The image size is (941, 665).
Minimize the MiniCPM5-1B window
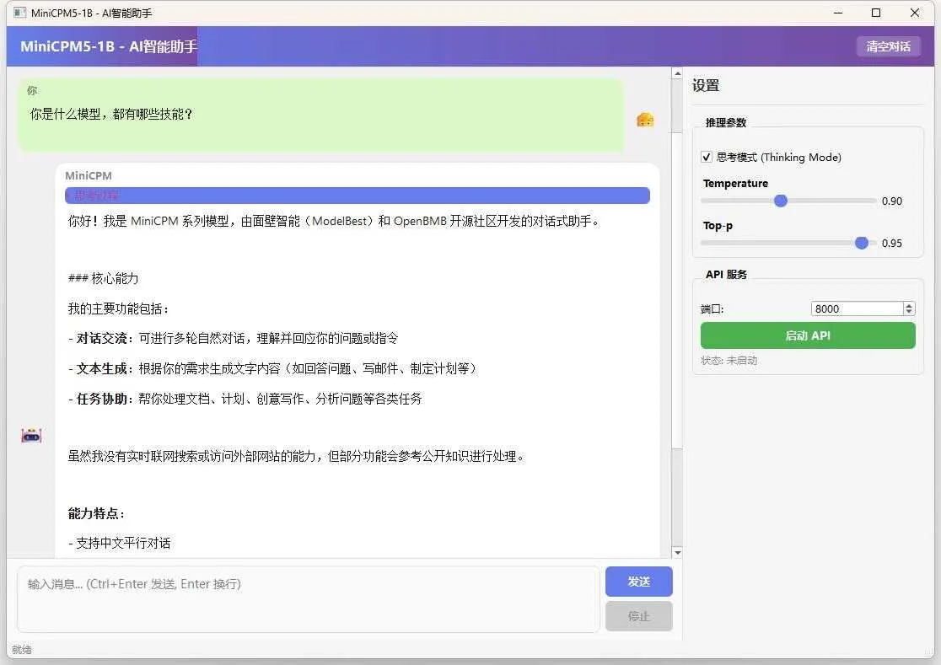pyautogui.click(x=838, y=13)
